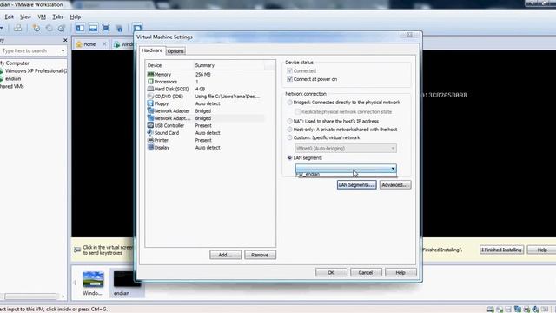Select the Hard Disk (SCSI) device icon

click(x=150, y=89)
